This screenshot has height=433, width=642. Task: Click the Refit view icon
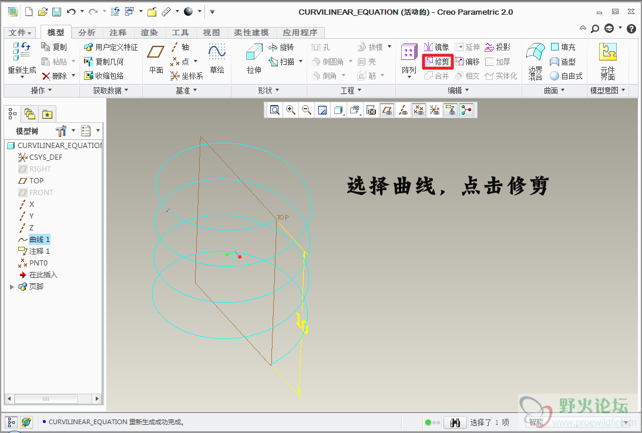(275, 110)
